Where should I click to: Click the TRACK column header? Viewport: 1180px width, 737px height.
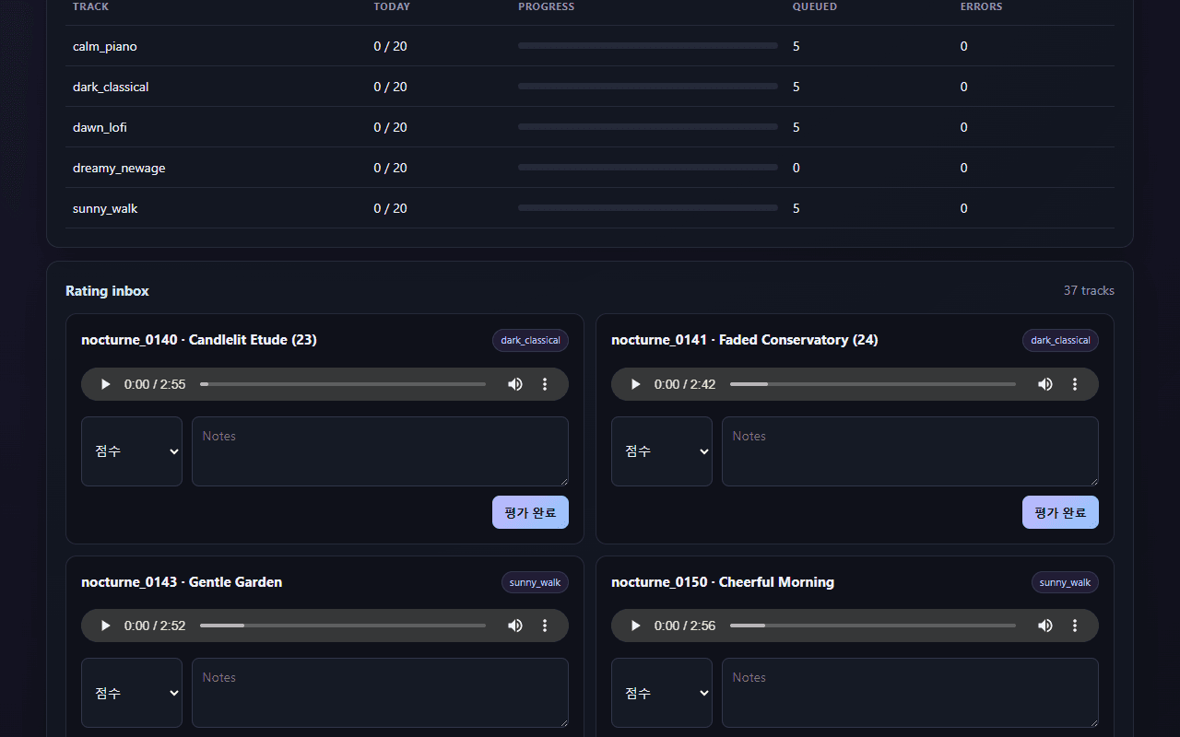[x=90, y=6]
